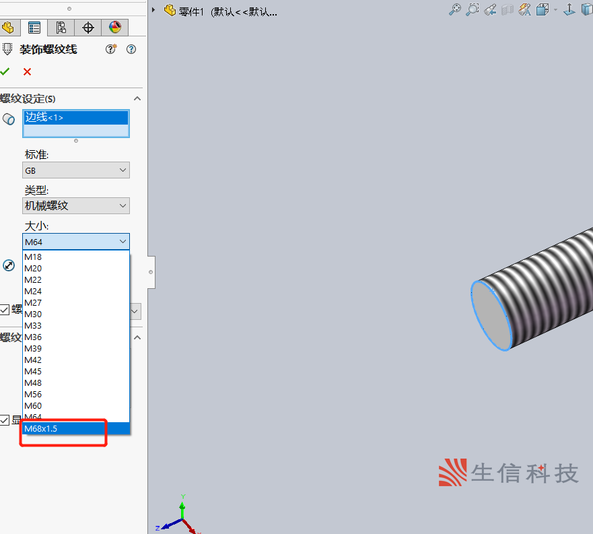
Task: Switch to the PropertyManager tab
Action: (34, 28)
